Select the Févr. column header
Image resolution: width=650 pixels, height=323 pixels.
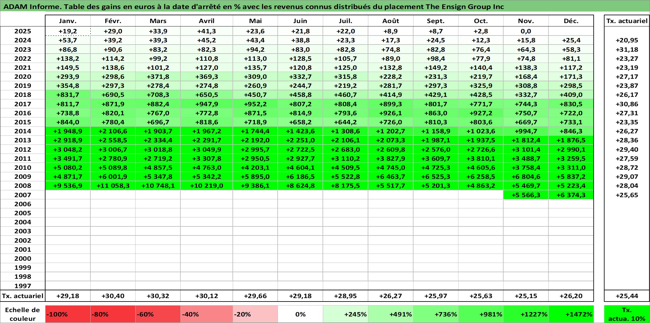pos(113,21)
